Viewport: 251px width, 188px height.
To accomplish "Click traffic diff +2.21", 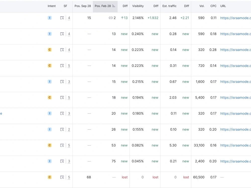I will tap(185, 18).
